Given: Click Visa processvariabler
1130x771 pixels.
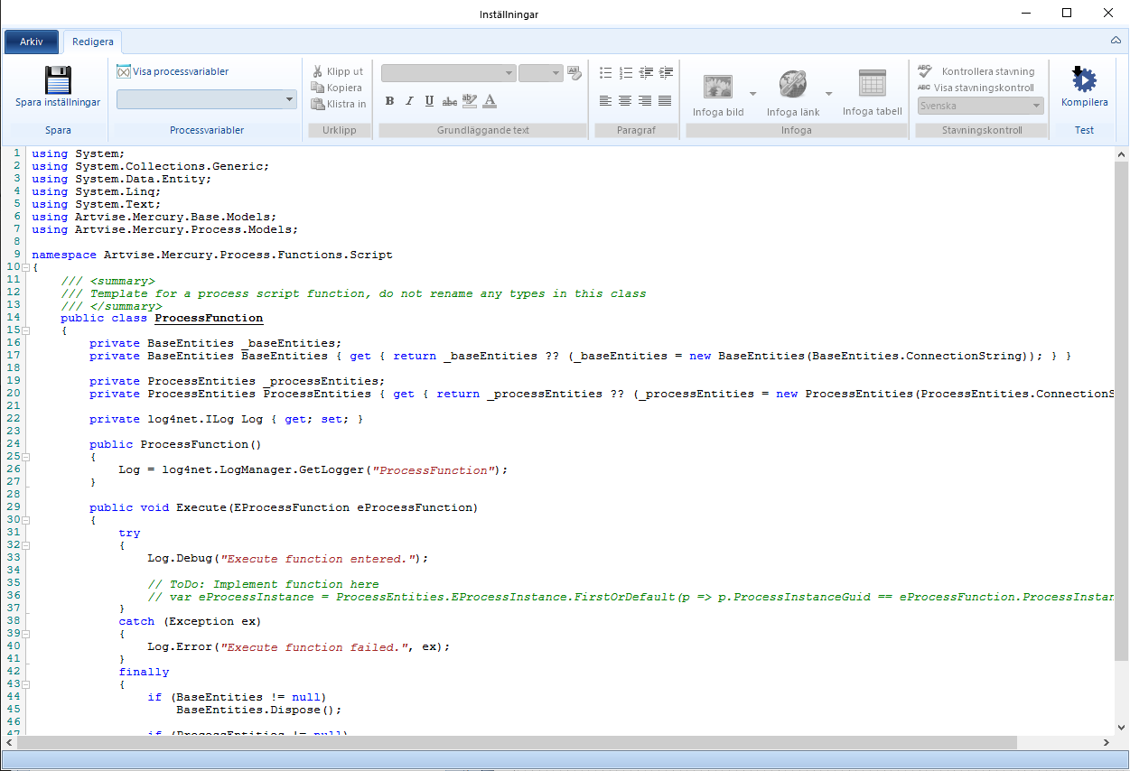Looking at the screenshot, I should click(x=173, y=71).
